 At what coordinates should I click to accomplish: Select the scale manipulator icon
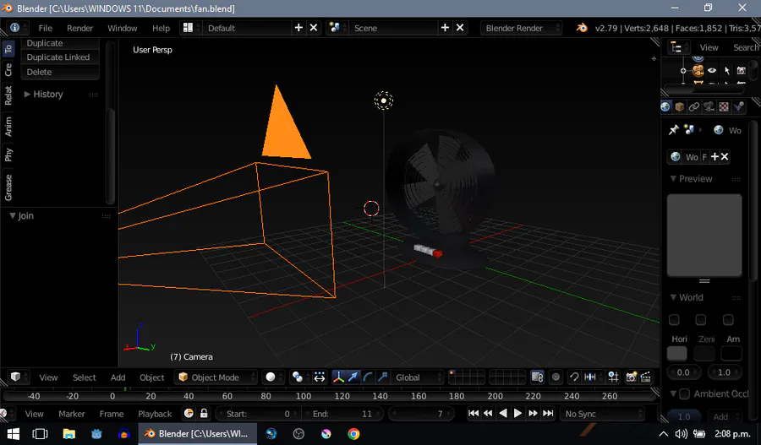click(x=382, y=377)
